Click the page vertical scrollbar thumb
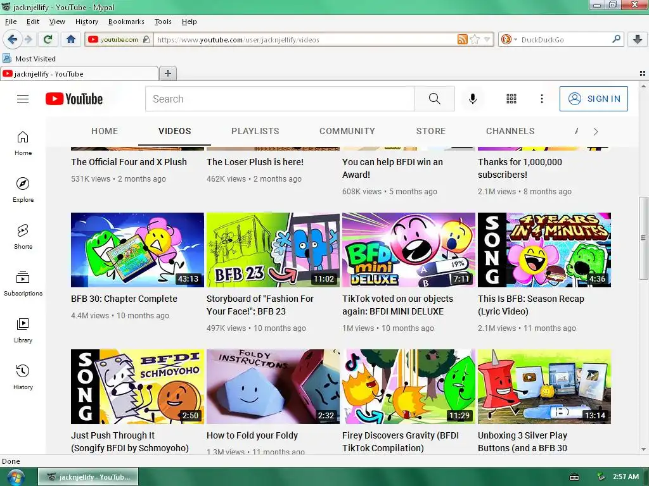The image size is (649, 486). pos(643,238)
